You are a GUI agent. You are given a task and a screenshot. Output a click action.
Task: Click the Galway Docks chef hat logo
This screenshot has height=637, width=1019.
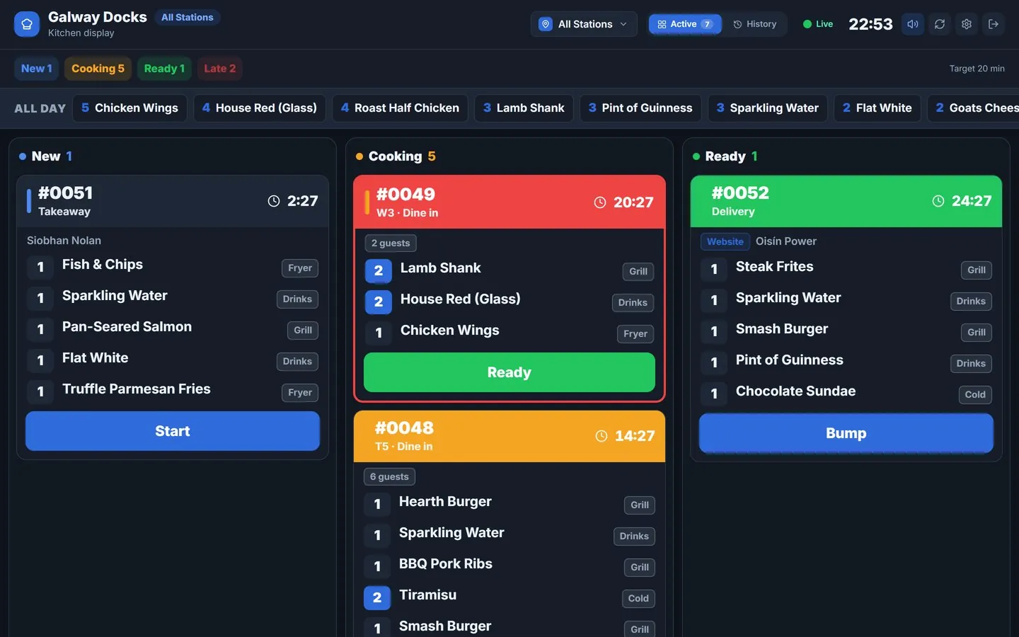[27, 24]
